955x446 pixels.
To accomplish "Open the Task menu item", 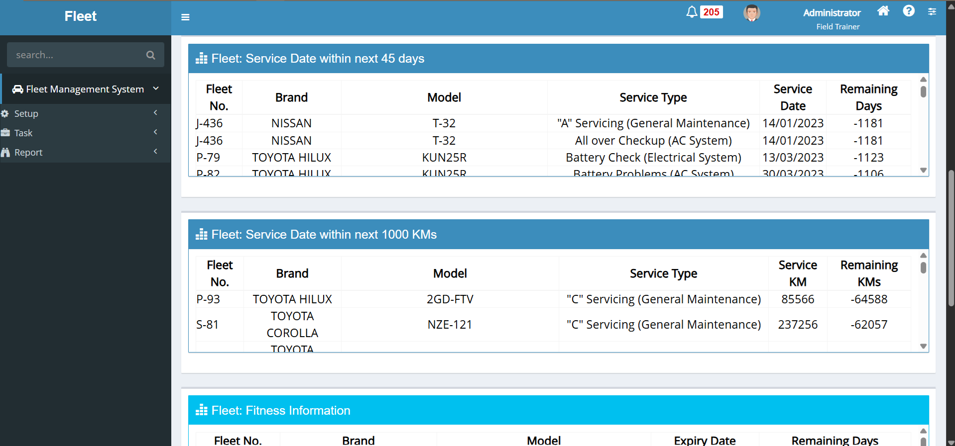I will 23,133.
